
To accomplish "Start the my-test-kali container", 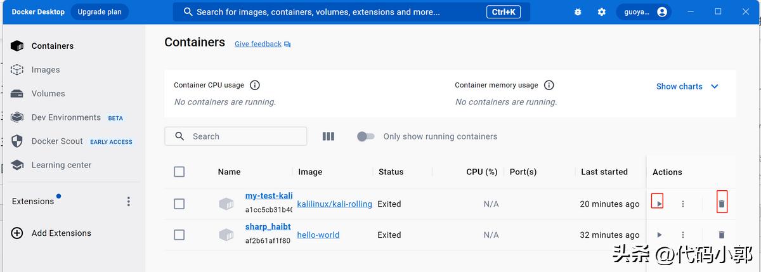I will pyautogui.click(x=659, y=204).
